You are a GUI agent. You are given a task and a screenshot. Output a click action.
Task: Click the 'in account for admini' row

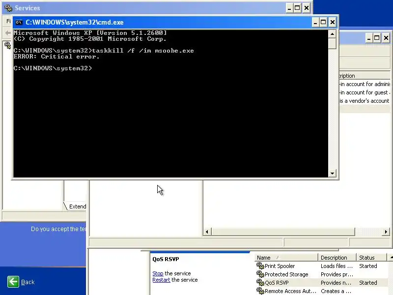pos(365,84)
